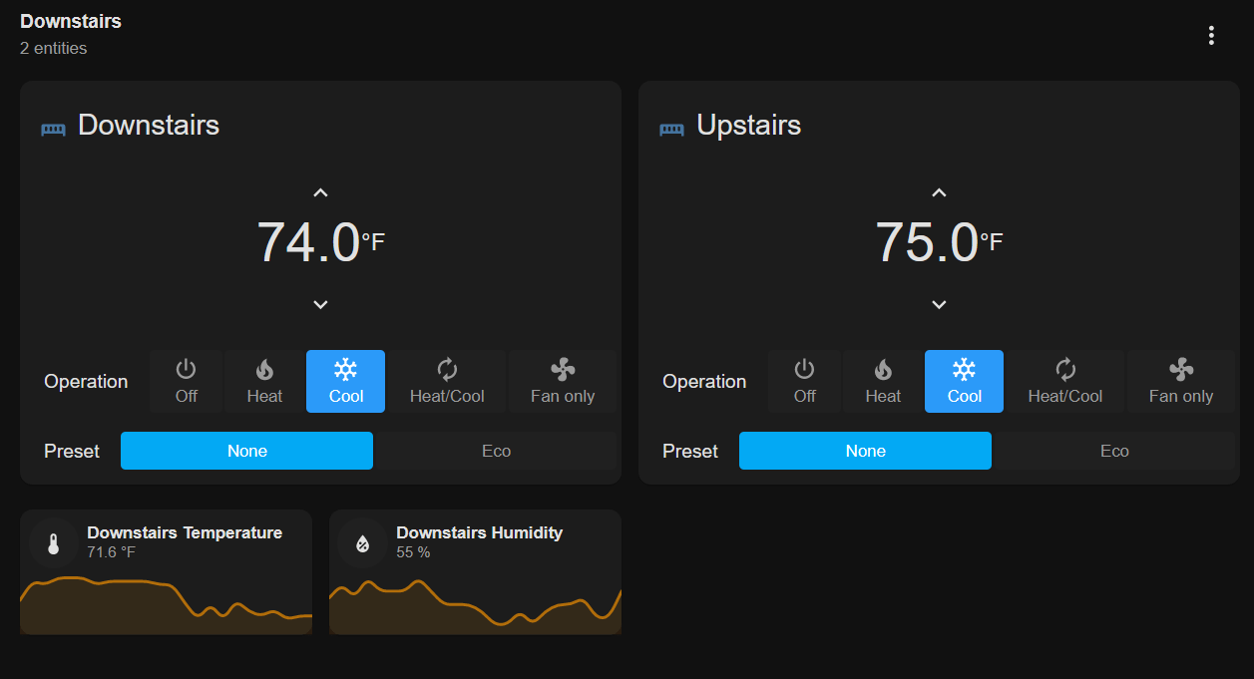
Task: Set Upstairs preset to None
Action: (x=864, y=451)
